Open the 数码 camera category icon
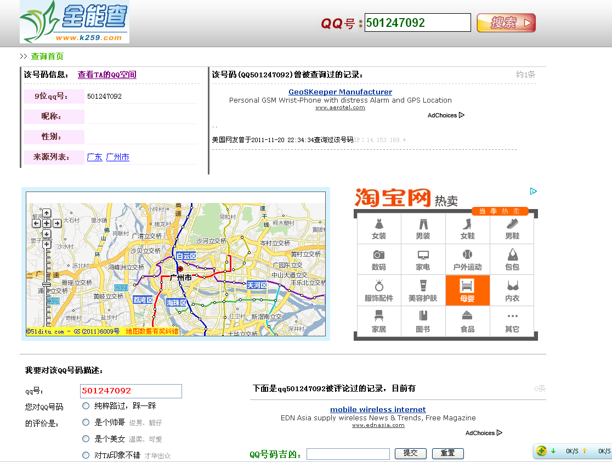This screenshot has height=462, width=612. [x=379, y=260]
